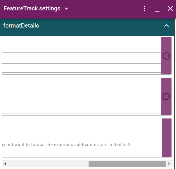Click the horizontal scrollbar thumb

pyautogui.click(x=127, y=164)
